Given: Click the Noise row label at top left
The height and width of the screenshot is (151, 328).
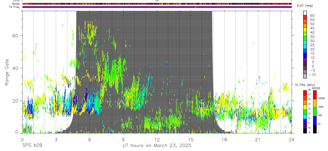Looking at the screenshot, I should point(16,4).
